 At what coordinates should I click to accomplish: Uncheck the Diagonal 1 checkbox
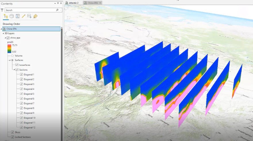pos(21,74)
